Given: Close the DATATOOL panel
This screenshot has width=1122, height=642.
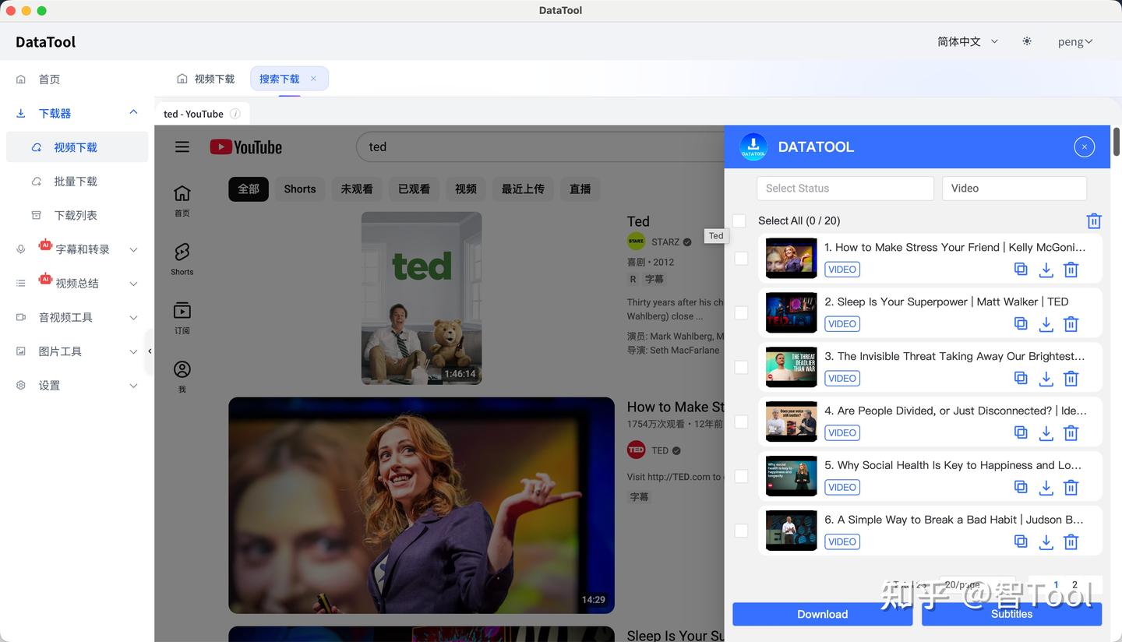Looking at the screenshot, I should (x=1085, y=146).
